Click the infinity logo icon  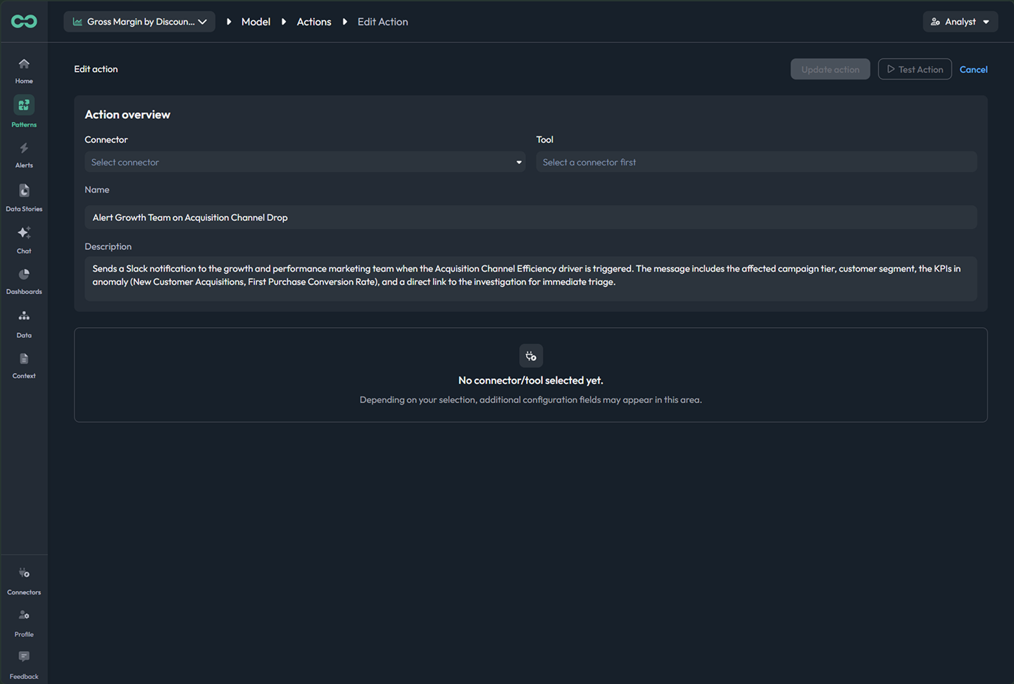point(24,22)
